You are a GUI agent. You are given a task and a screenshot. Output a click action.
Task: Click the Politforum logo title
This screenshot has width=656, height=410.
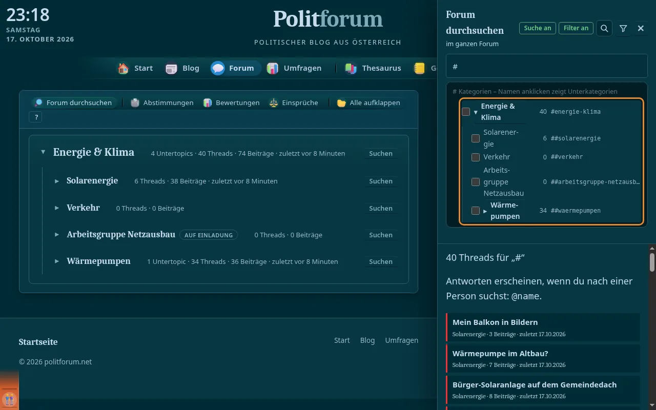[x=328, y=19]
